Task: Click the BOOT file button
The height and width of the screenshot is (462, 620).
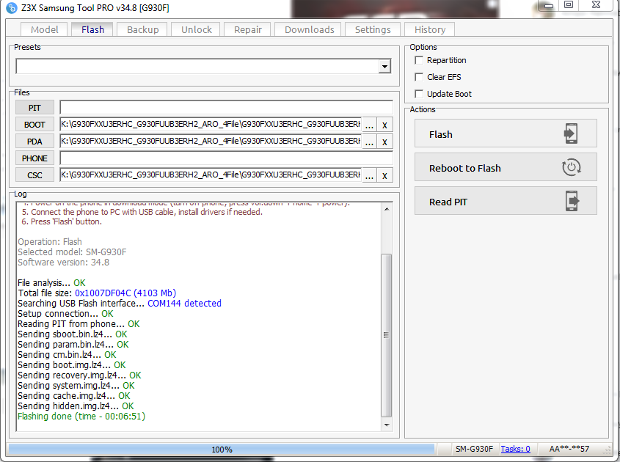Action: tap(34, 125)
